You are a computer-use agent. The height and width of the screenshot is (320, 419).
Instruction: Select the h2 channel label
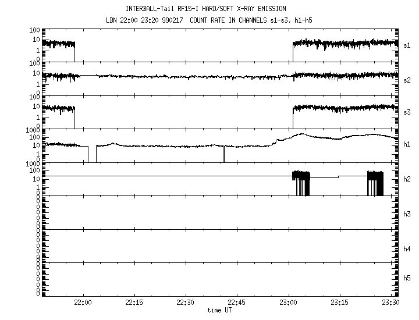click(407, 179)
